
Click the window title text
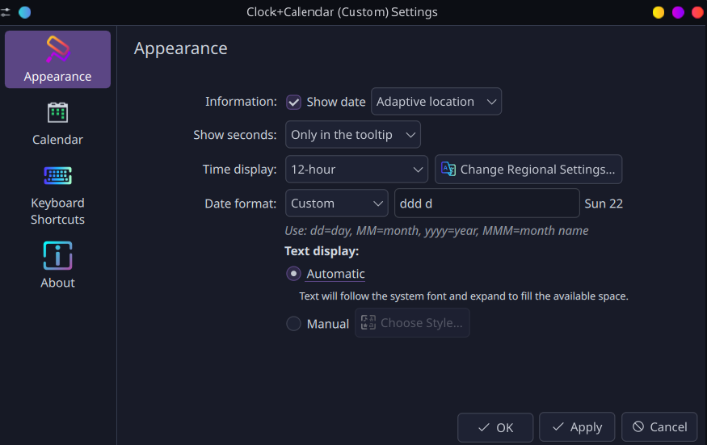(342, 12)
